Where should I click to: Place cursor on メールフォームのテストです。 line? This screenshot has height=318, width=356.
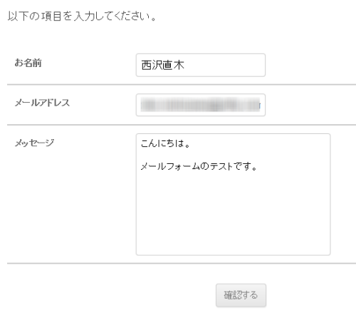[199, 166]
